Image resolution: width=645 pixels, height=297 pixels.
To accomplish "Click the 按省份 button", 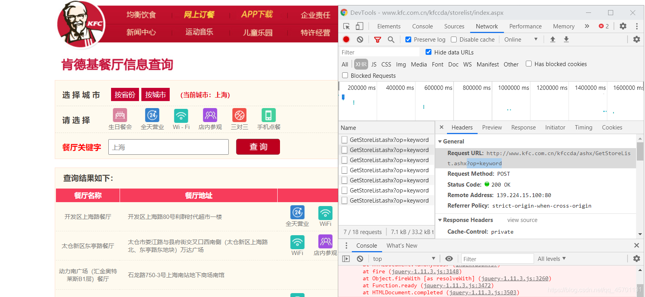I will point(125,94).
